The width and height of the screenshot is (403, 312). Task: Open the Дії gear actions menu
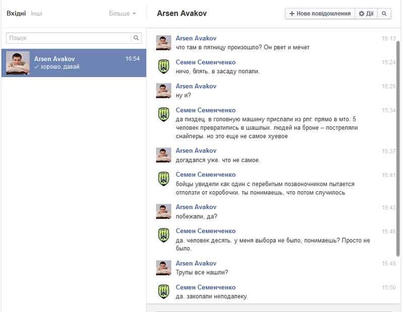point(366,14)
